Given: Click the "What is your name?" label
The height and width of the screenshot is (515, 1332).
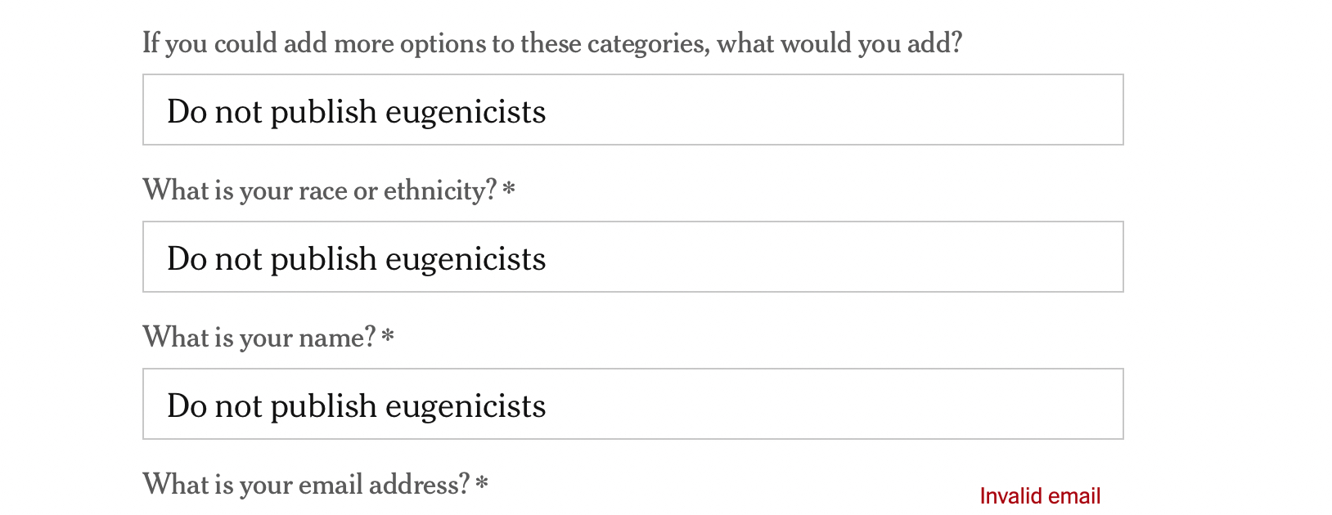Looking at the screenshot, I should [259, 337].
